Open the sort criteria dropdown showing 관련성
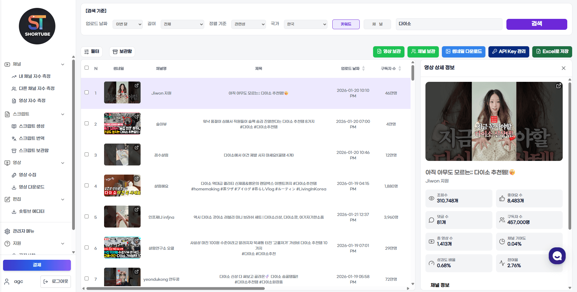The image size is (577, 292). click(249, 24)
